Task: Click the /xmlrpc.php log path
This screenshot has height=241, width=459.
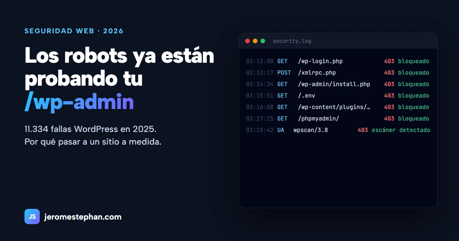Action: tap(317, 73)
